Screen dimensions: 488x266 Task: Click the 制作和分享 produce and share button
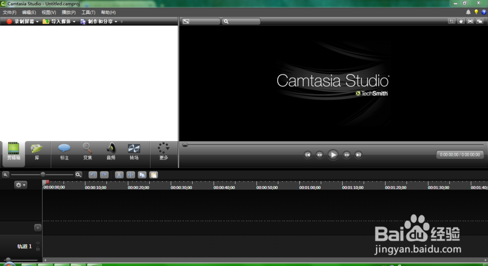pyautogui.click(x=97, y=21)
